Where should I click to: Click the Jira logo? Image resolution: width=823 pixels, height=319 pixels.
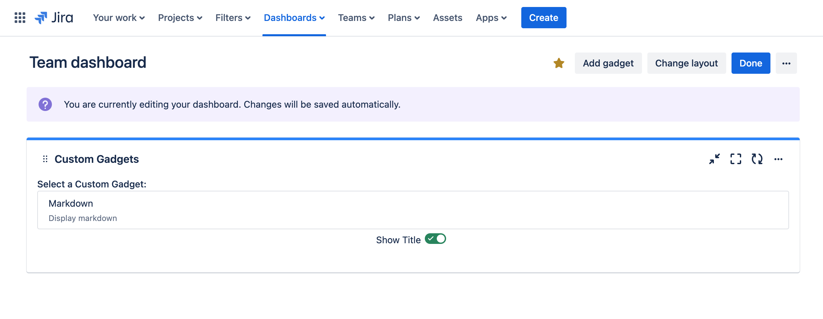tap(54, 18)
